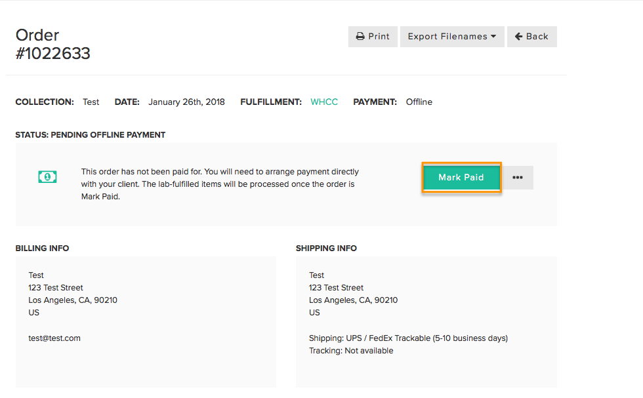This screenshot has width=643, height=398.
Task: Click the caret arrow beside Export Filenames
Action: tap(493, 37)
